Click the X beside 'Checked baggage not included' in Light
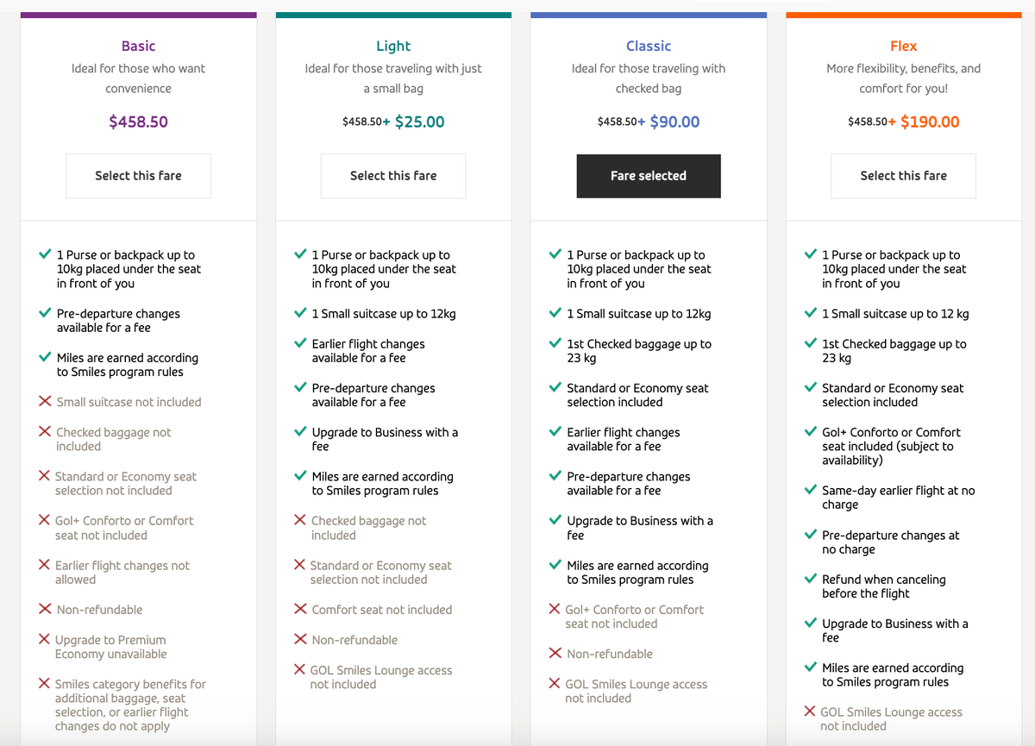The image size is (1035, 746). 300,521
